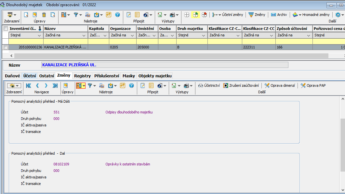
Task: Click the new record icon in Úpravy
Action: click(x=26, y=15)
